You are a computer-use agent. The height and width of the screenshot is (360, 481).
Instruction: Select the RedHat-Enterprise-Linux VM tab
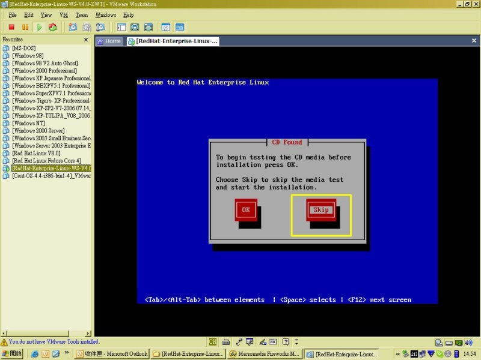(x=173, y=41)
